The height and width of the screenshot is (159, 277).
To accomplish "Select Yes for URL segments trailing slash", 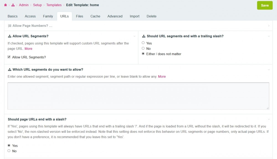I will [143, 43].
